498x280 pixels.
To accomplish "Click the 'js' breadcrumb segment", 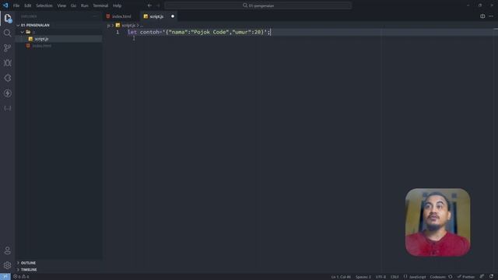I will pos(109,25).
